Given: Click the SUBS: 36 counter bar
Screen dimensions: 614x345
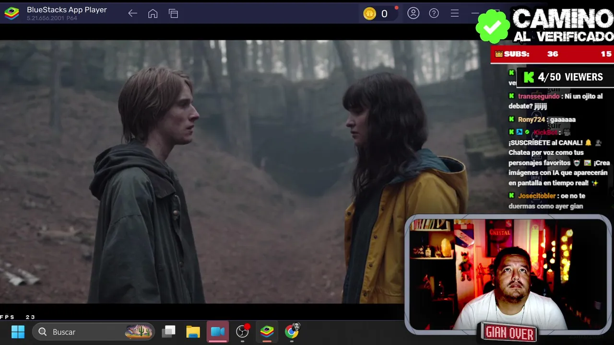Looking at the screenshot, I should pos(552,54).
